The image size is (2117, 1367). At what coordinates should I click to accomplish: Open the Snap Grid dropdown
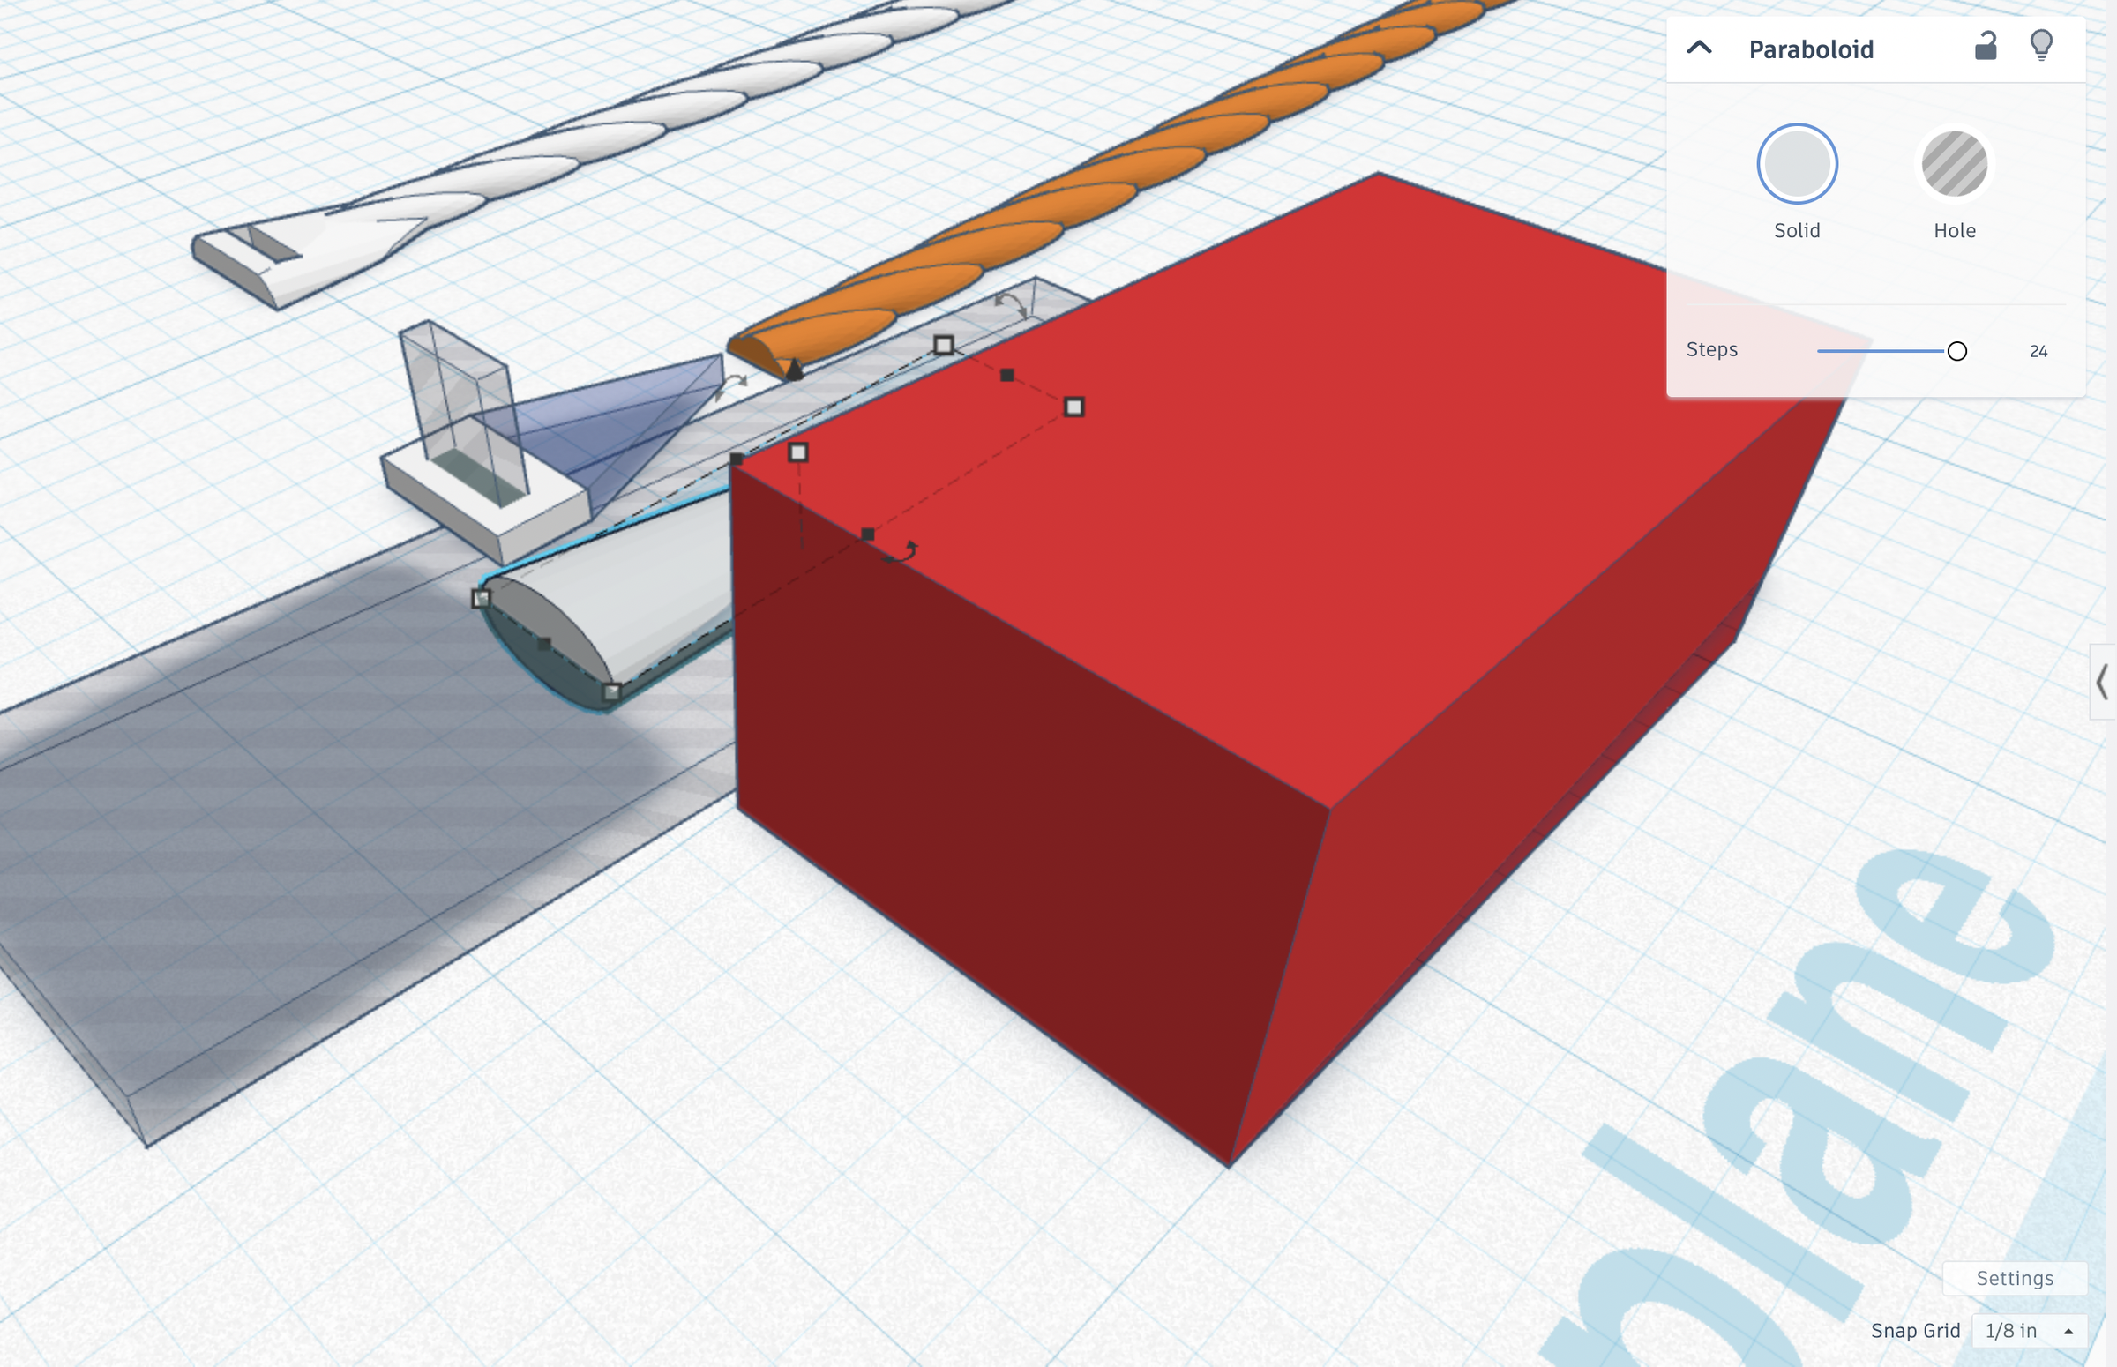[x=2027, y=1331]
